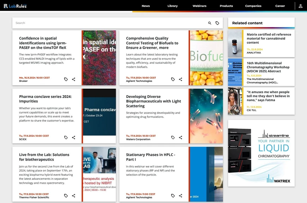The image size is (307, 203).
Task: Click tag icon on Stationary Phases card
Action: coord(173,196)
